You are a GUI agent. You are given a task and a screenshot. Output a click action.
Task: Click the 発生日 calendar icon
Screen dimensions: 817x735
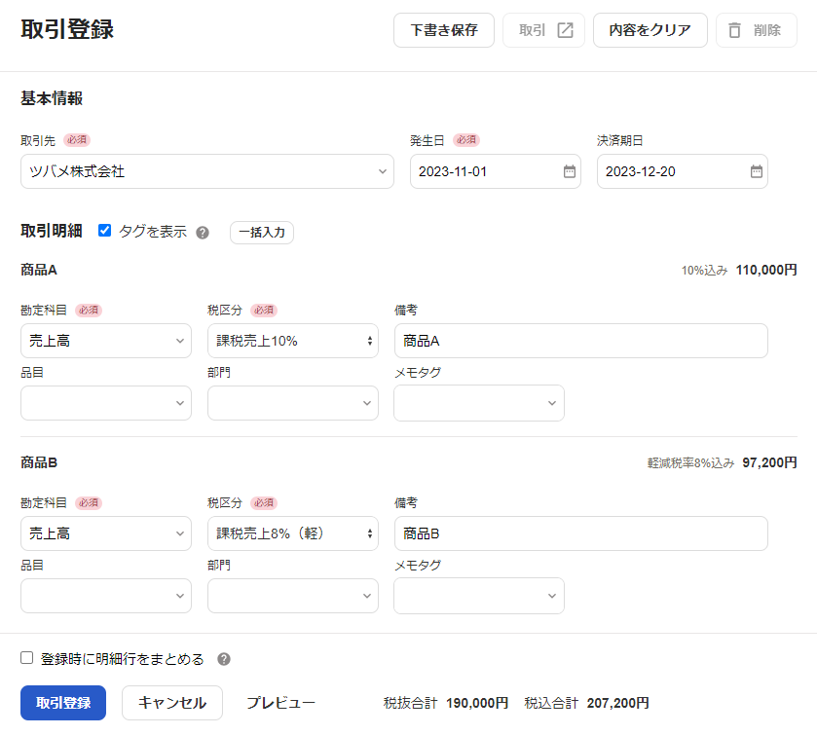(569, 171)
